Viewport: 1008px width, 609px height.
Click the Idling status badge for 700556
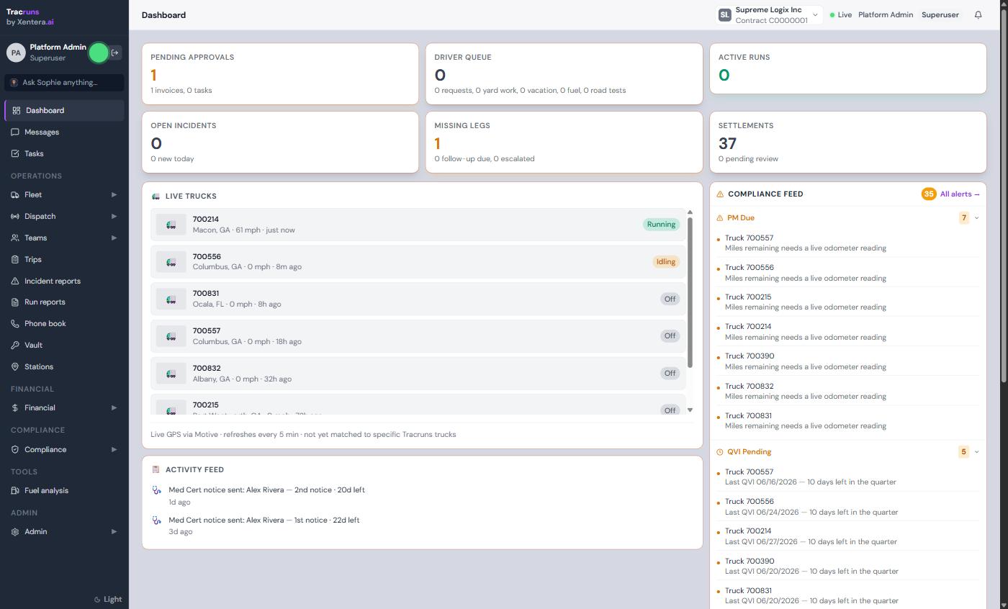(x=666, y=262)
